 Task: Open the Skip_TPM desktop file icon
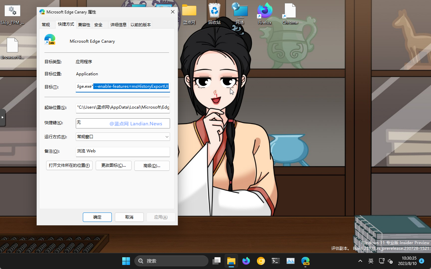[12, 15]
